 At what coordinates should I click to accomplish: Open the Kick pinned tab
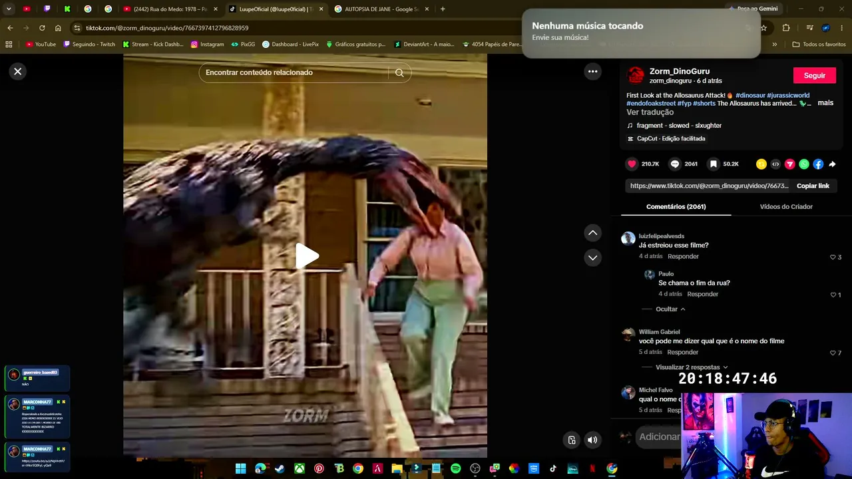point(67,9)
